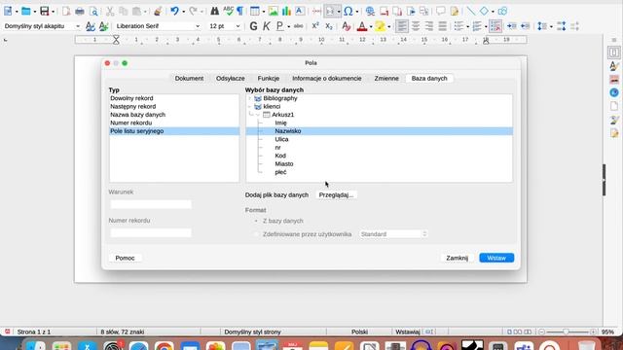623x350 pixels.
Task: Click the Wstaw button
Action: [x=496, y=258]
